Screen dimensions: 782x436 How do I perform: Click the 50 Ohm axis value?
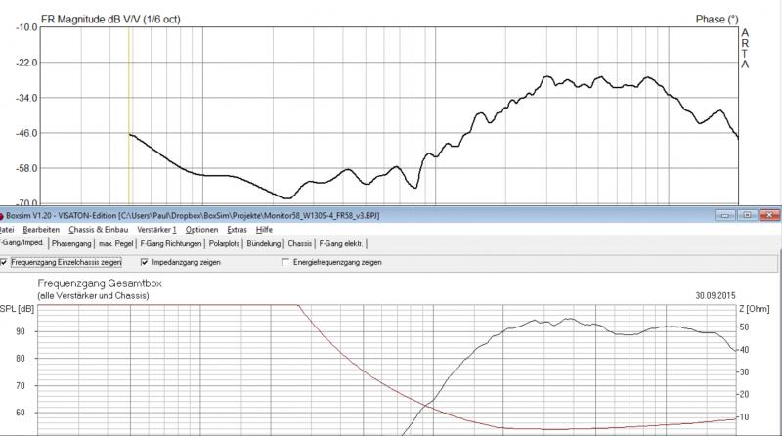click(744, 327)
